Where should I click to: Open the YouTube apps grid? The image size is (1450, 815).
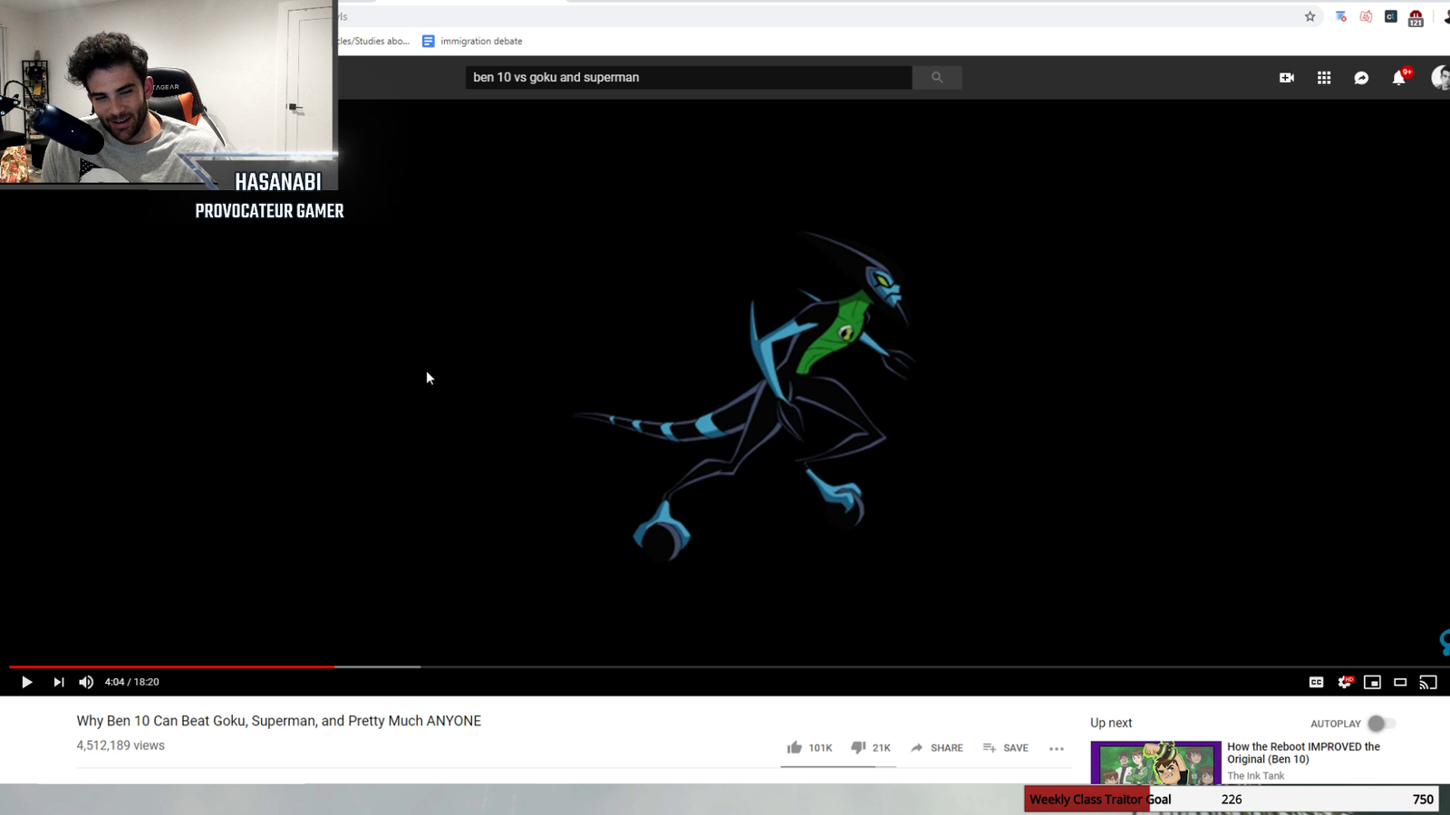pyautogui.click(x=1324, y=78)
